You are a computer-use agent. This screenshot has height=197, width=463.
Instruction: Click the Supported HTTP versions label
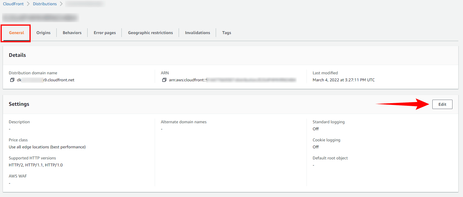coord(32,158)
